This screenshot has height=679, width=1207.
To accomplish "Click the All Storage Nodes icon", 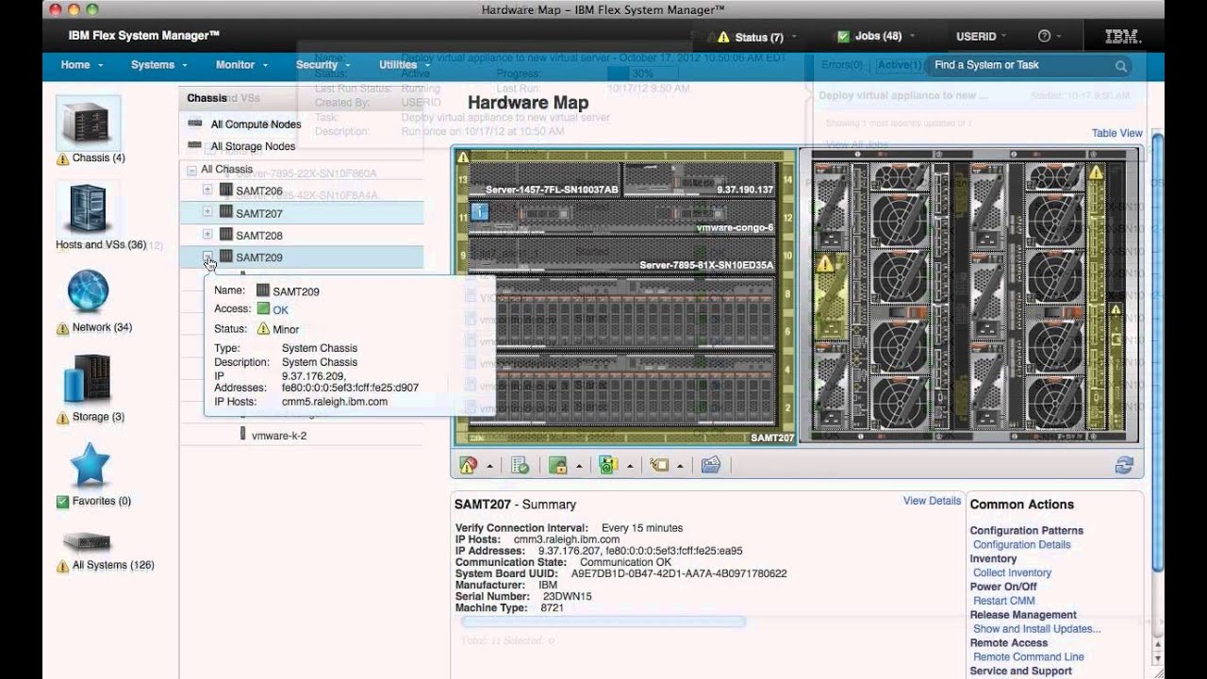I will pyautogui.click(x=195, y=145).
